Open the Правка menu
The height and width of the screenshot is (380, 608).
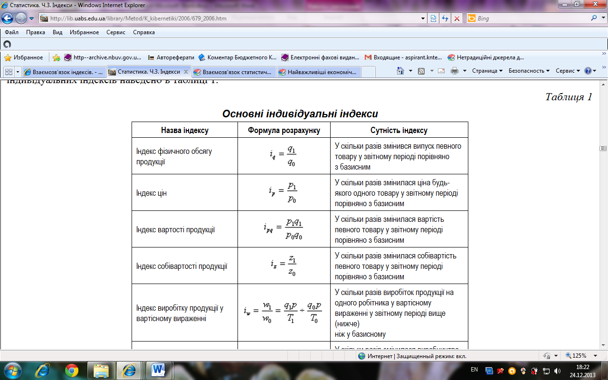tap(36, 32)
